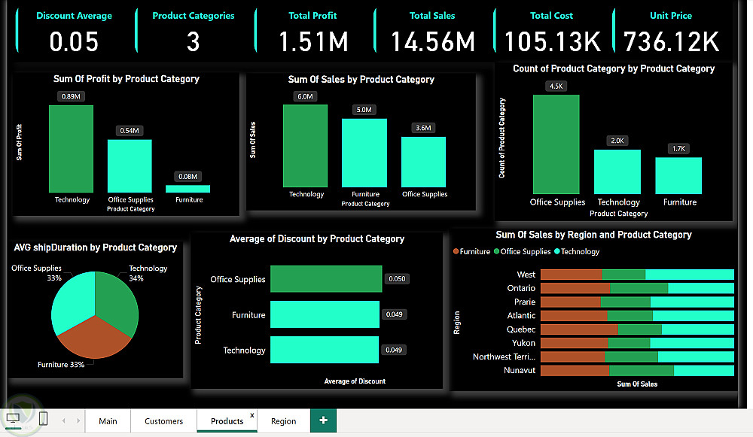
Task: Open the Region page tab
Action: click(283, 420)
